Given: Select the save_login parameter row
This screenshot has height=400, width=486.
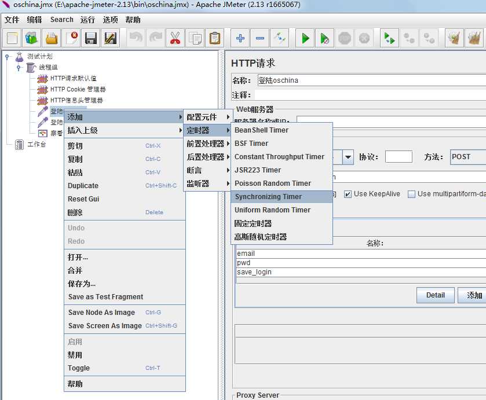Looking at the screenshot, I should pyautogui.click(x=361, y=272).
